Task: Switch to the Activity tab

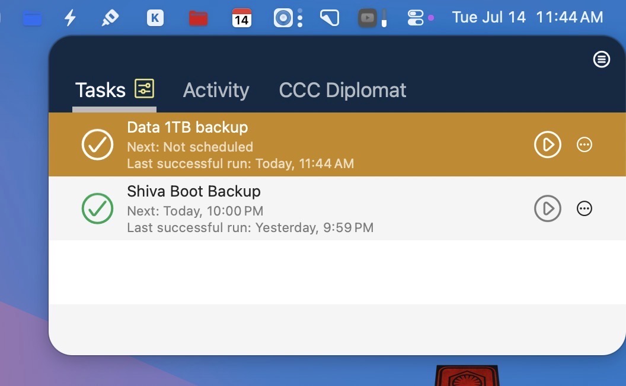Action: pyautogui.click(x=216, y=90)
